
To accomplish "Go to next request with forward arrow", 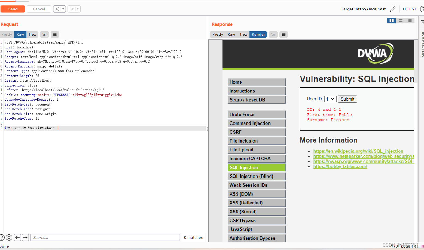I will (x=72, y=9).
